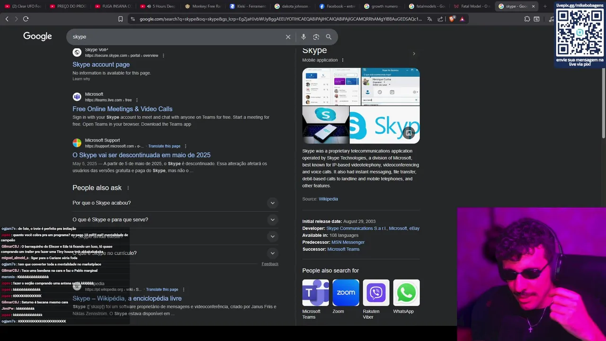Open the extensions puzzle icon
Screen dimensions: 606x341
click(527, 19)
